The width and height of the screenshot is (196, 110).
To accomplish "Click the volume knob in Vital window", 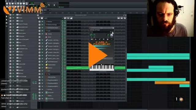I will (x=92, y=35).
